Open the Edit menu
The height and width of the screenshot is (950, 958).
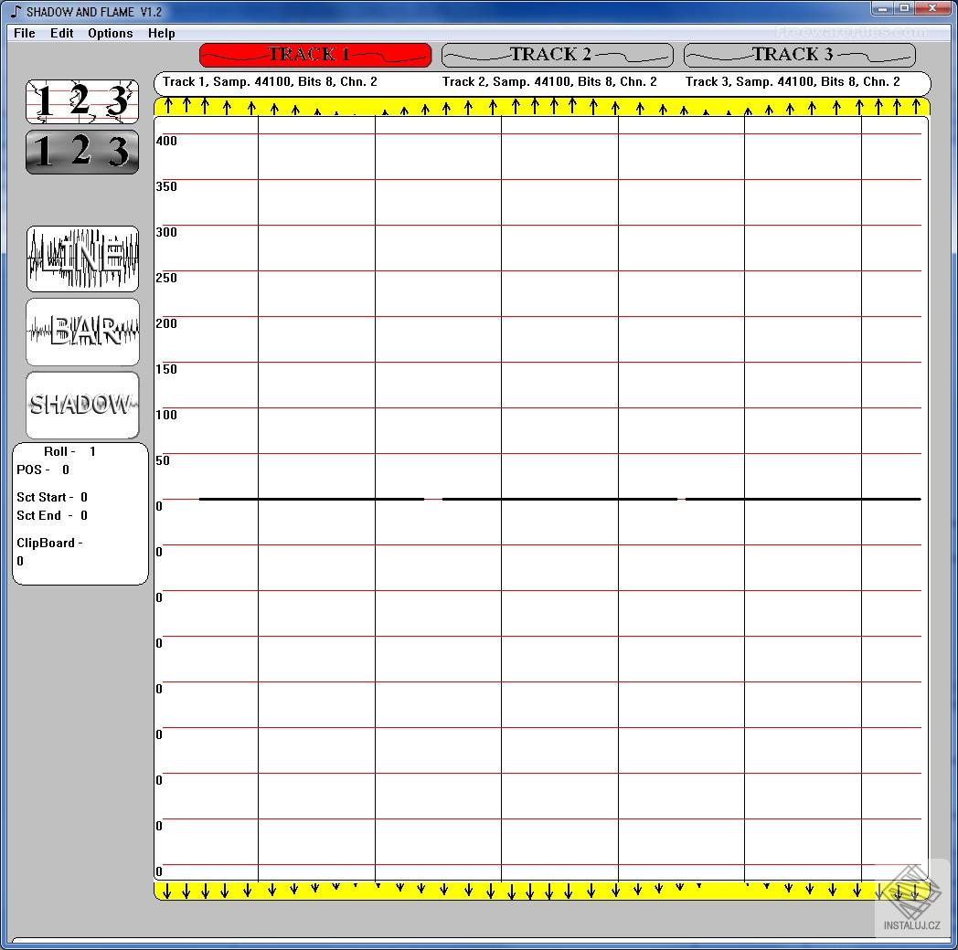(x=62, y=33)
